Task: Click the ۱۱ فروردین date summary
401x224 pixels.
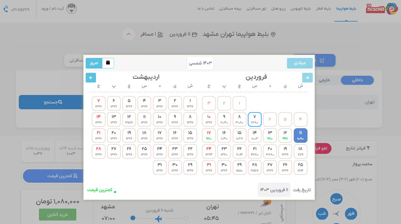Action: click(x=183, y=34)
